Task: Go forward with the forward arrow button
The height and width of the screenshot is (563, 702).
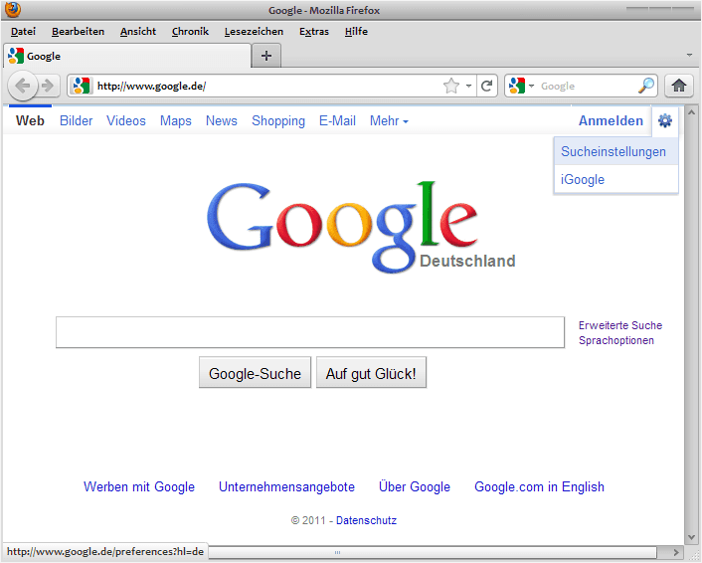Action: click(48, 86)
